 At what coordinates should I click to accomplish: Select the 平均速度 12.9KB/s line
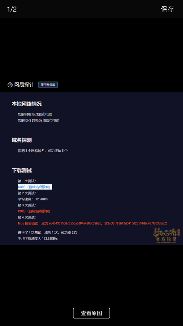coord(33,199)
